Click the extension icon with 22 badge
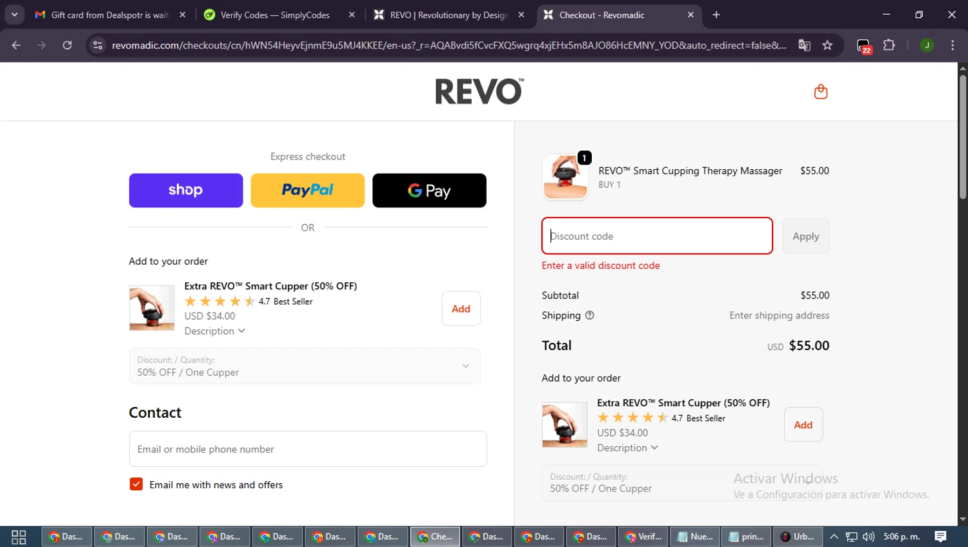Viewport: 968px width, 547px height. tap(863, 46)
